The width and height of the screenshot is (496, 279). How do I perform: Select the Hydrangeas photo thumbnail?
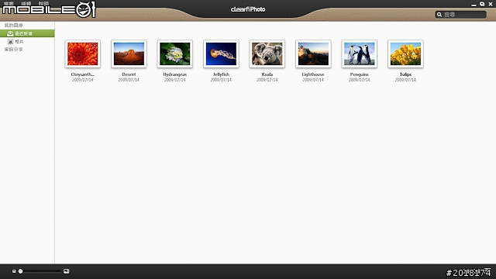click(x=175, y=53)
